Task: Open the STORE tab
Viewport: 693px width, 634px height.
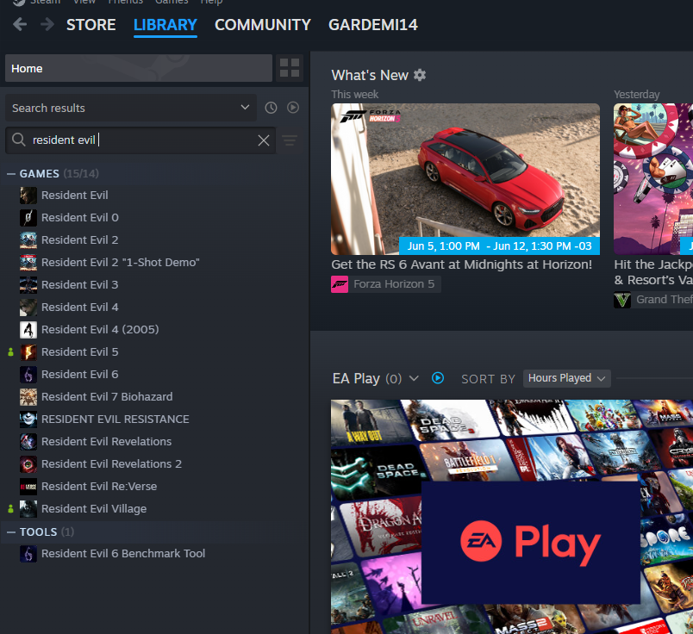Action: (91, 25)
